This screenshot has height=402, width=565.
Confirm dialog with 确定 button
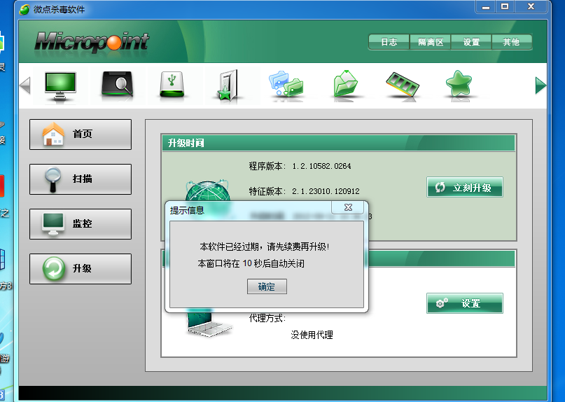coord(267,286)
